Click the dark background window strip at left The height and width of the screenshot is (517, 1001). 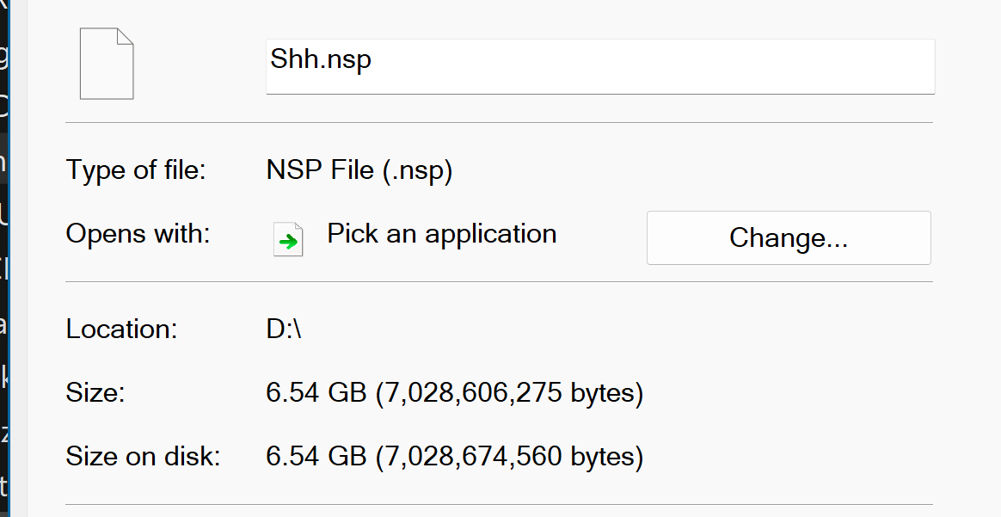point(4,258)
